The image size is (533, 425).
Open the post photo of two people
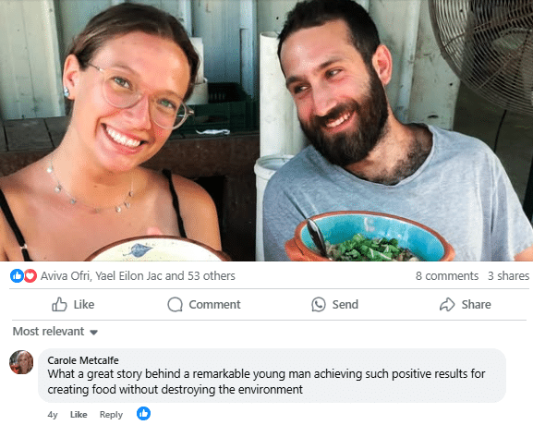[x=266, y=130]
